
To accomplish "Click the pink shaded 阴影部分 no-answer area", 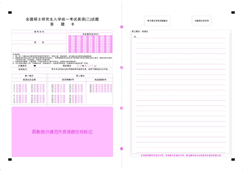I will [62, 132].
